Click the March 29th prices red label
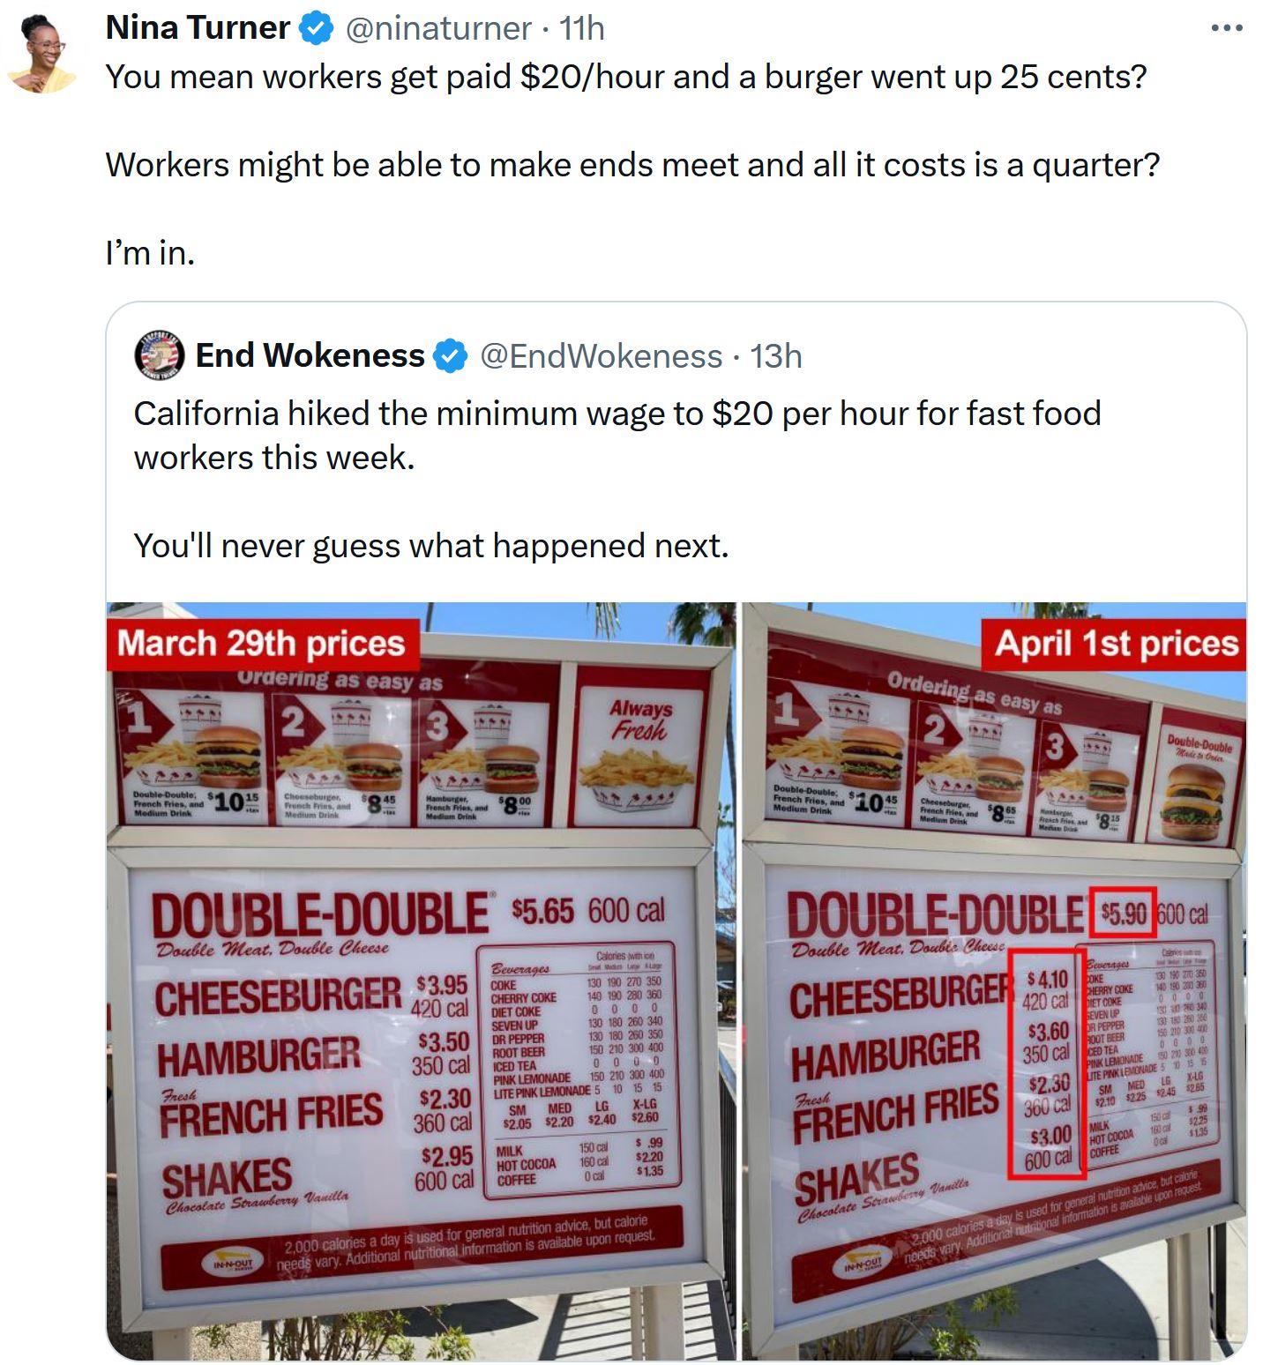 [x=262, y=644]
